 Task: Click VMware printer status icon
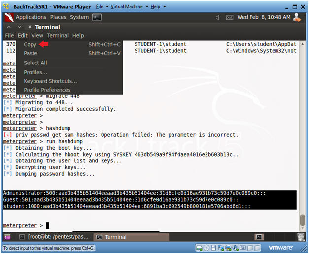point(228,248)
